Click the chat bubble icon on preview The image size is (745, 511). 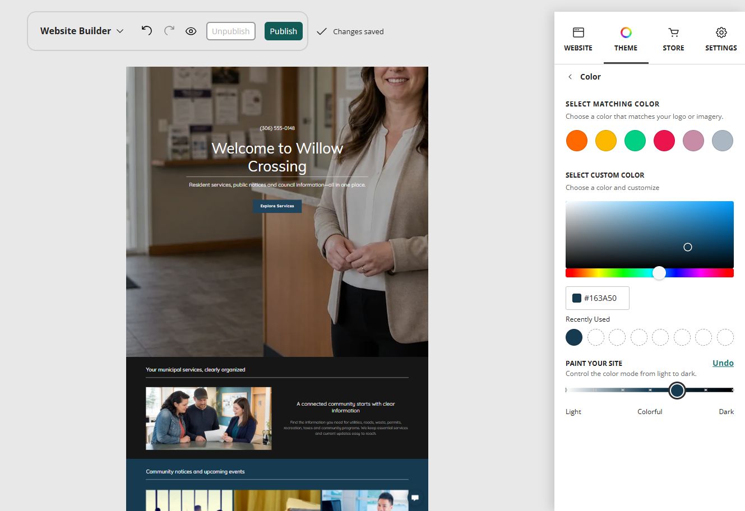415,498
